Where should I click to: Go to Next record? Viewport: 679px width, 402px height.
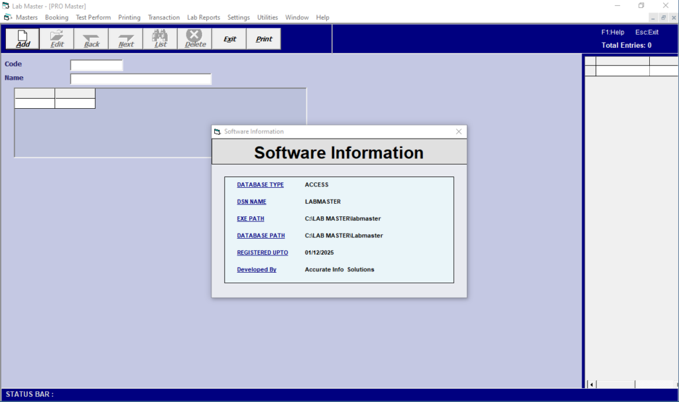(126, 39)
